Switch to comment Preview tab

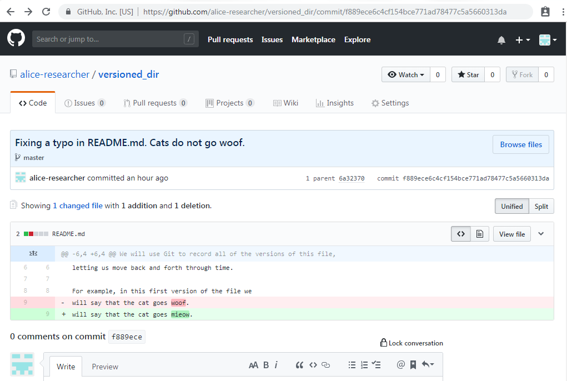[105, 367]
